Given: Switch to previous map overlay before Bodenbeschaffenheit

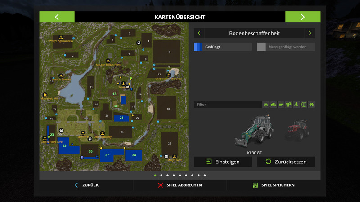Looking at the screenshot, I should pyautogui.click(x=199, y=33).
